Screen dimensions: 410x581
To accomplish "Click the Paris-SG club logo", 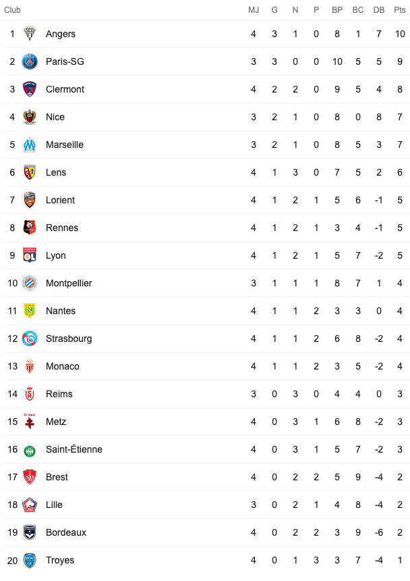I will point(30,61).
